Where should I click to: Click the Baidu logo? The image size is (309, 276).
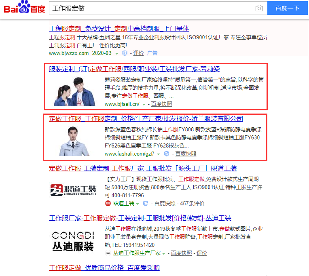tap(24, 7)
